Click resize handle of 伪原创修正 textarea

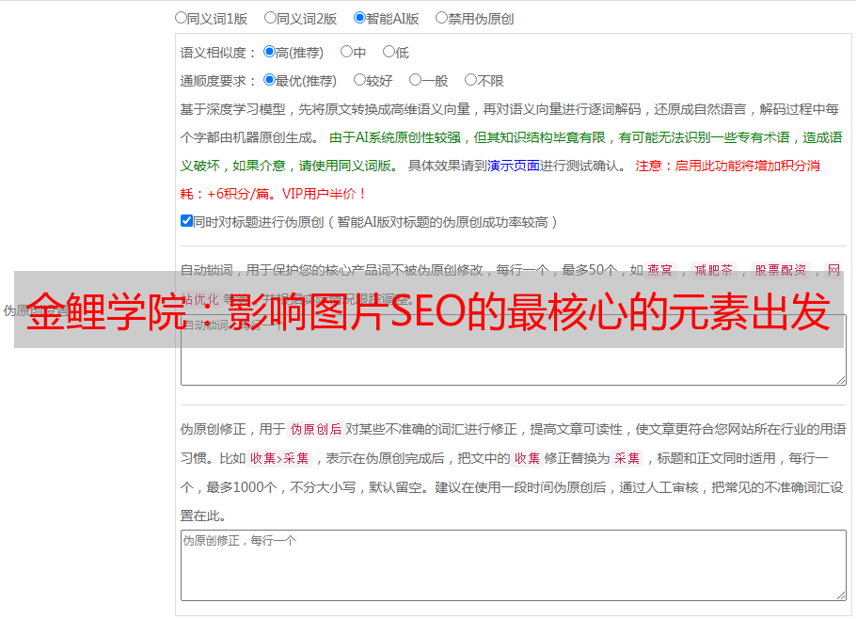pos(841,595)
